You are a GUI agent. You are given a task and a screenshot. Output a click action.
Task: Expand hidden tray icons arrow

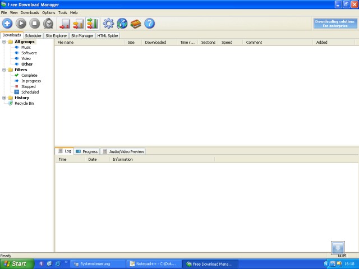(326, 264)
